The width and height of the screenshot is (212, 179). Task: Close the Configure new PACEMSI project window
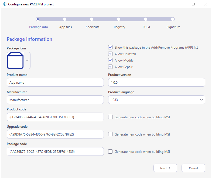pyautogui.click(x=205, y=4)
